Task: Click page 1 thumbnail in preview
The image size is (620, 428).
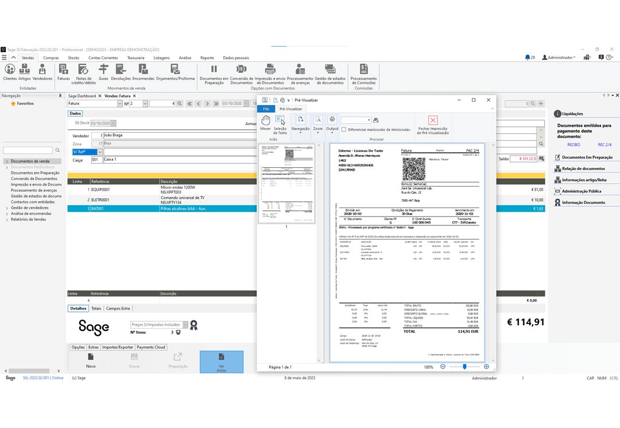Action: (286, 183)
